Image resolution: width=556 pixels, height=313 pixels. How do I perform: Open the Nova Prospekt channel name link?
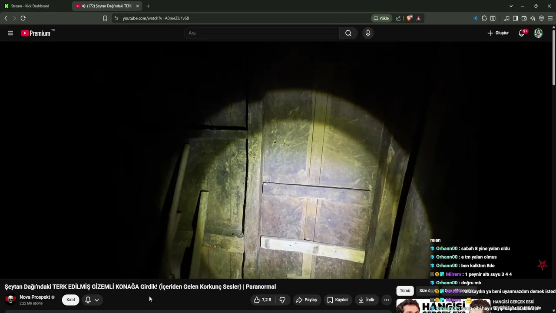point(35,297)
